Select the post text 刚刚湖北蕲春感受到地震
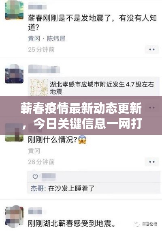162x231 pixels. point(72,223)
